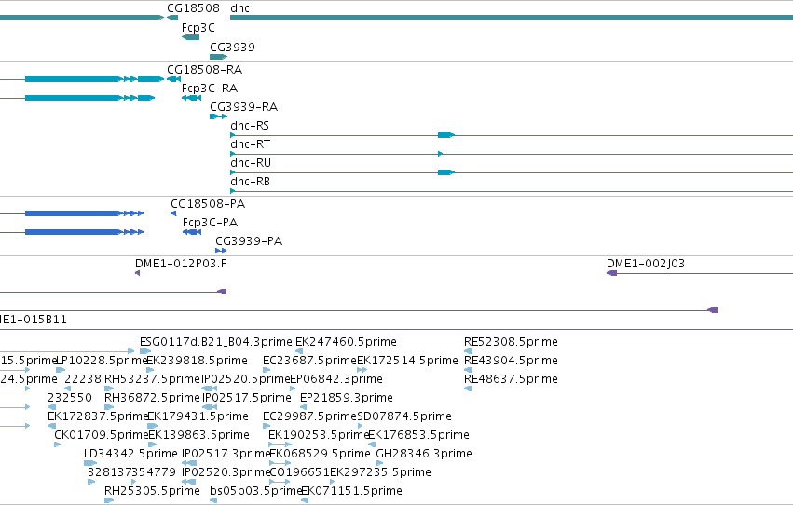Select the 232550 EST label
The image size is (793, 505).
[x=70, y=399]
